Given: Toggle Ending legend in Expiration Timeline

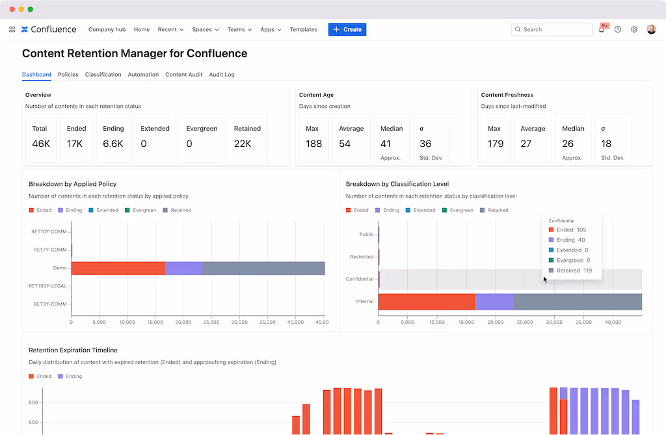Looking at the screenshot, I should (x=70, y=376).
